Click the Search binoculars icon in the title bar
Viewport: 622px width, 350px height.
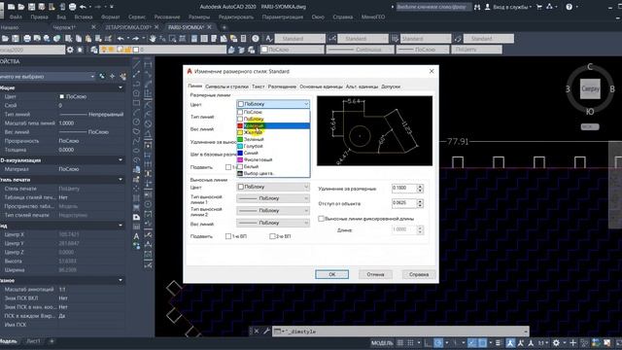pyautogui.click(x=477, y=7)
